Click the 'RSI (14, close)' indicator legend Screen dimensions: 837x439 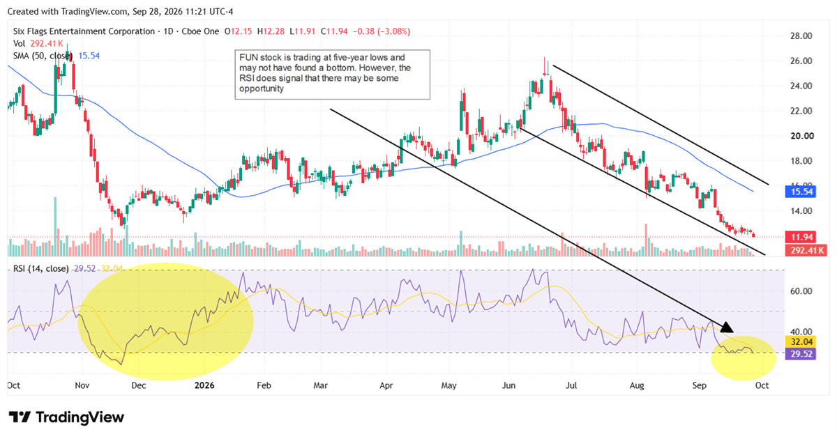click(x=40, y=268)
